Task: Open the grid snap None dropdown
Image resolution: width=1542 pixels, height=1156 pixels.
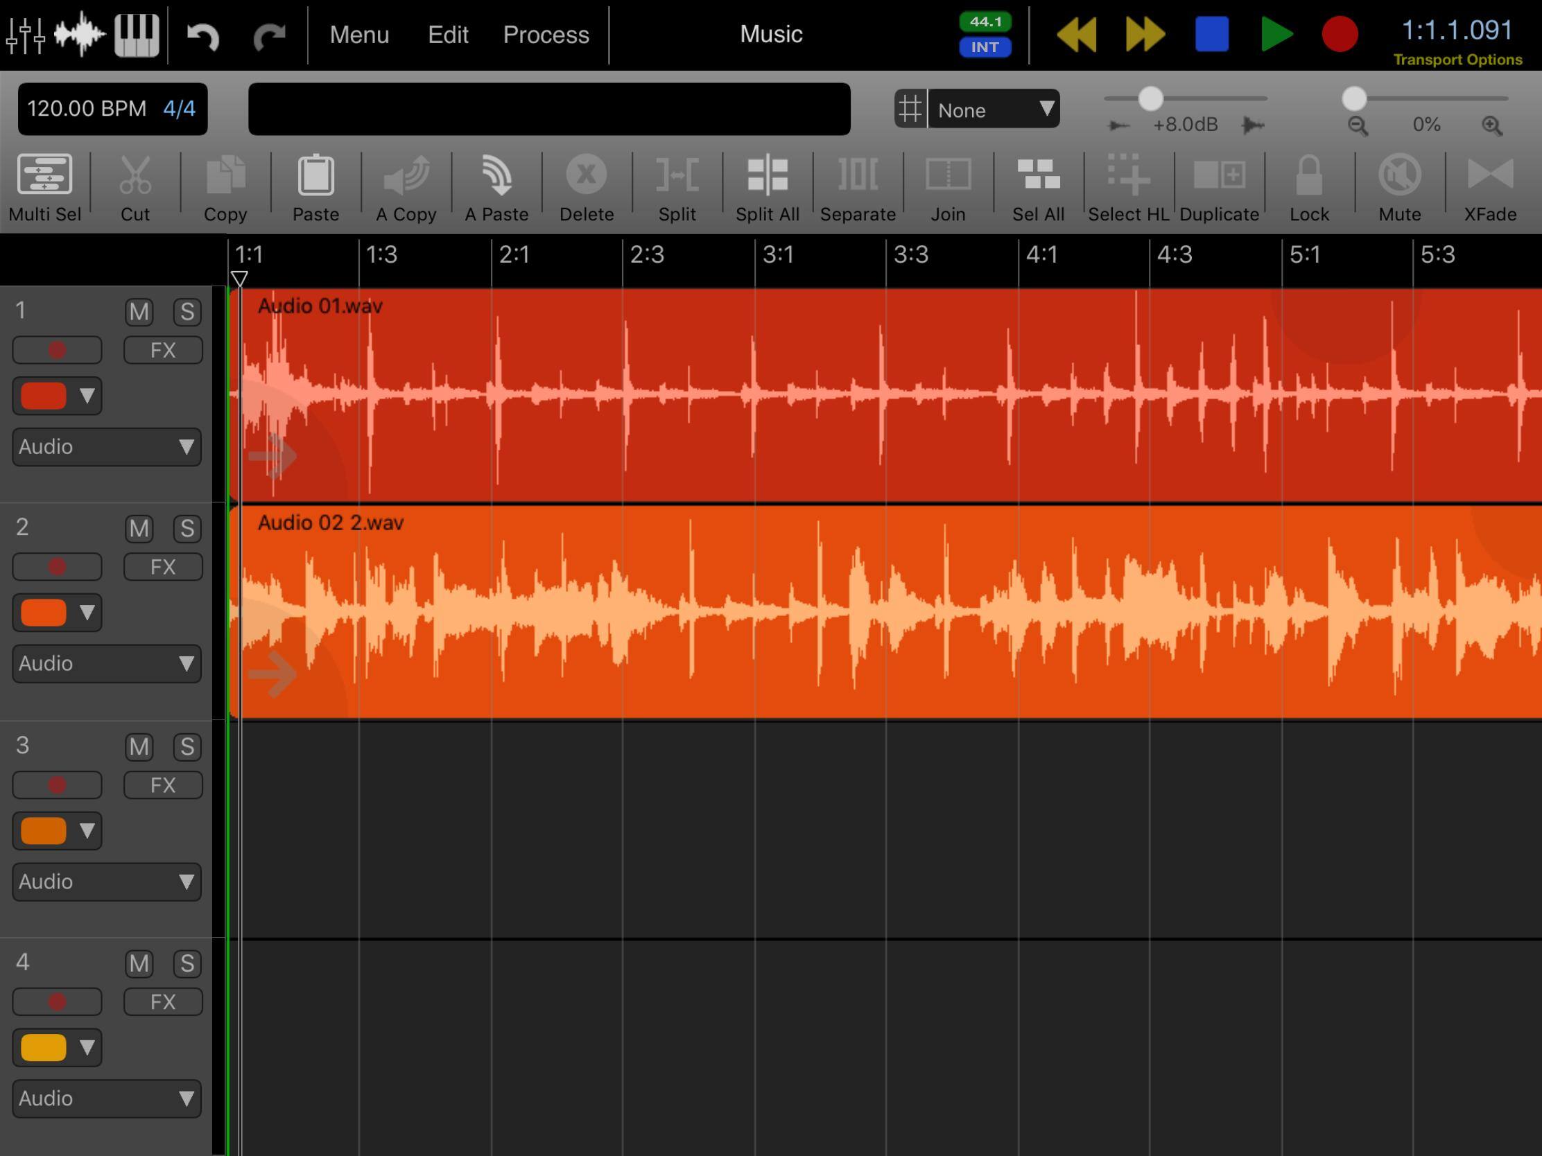Action: coord(993,110)
